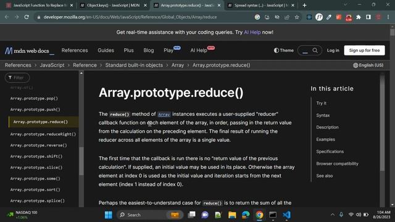This screenshot has height=222, width=395.
Task: Click the sidebar scroll-up arrow
Action: point(81,73)
